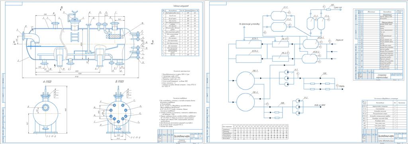Screen dimensions: 408x144
Task: Select the bottom nozzle circle on view Б
Action: (119, 121)
